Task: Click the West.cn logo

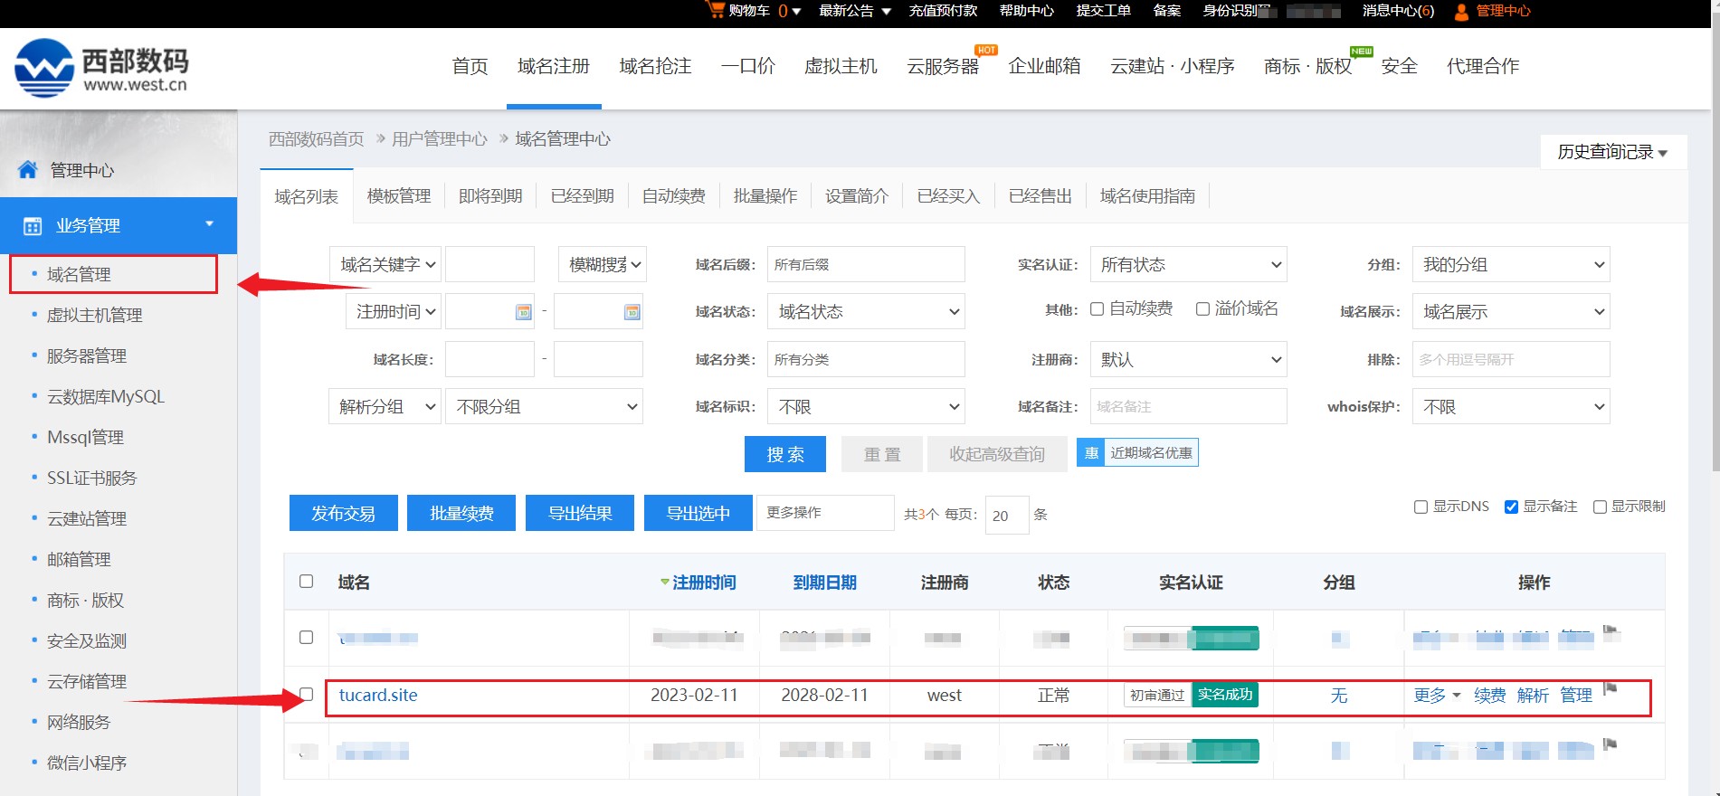Action: [101, 68]
